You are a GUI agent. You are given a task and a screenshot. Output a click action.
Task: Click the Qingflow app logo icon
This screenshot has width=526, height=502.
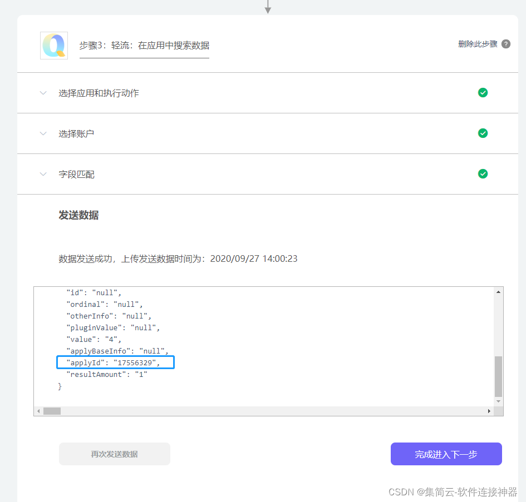tap(54, 46)
